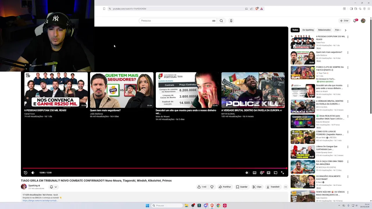Open the Brave VPN icon

click(364, 9)
